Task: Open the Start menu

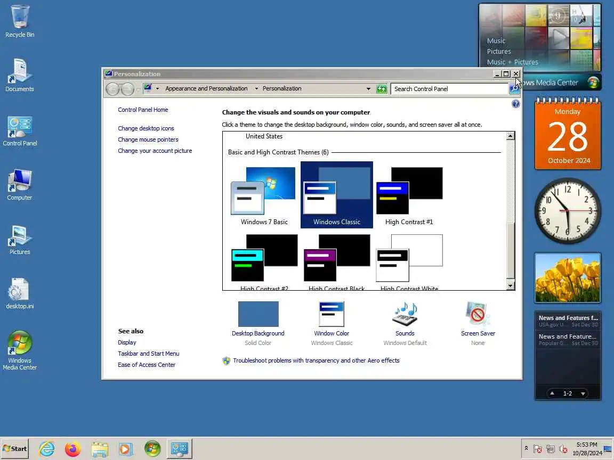Action: pos(15,449)
